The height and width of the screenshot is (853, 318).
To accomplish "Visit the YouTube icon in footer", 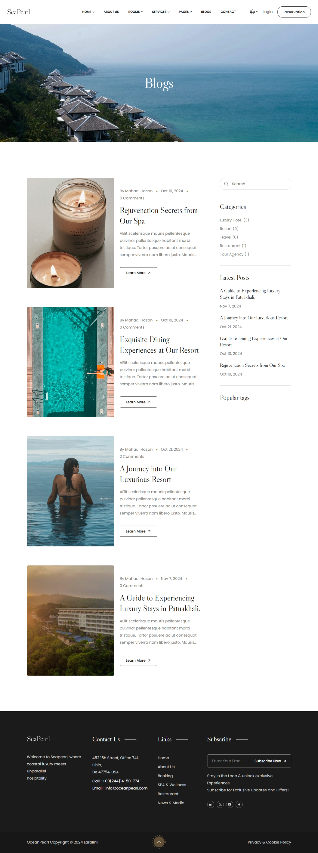I will pyautogui.click(x=230, y=804).
